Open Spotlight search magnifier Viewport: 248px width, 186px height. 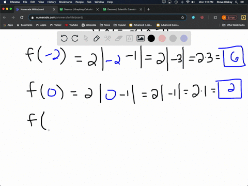click(237, 2)
